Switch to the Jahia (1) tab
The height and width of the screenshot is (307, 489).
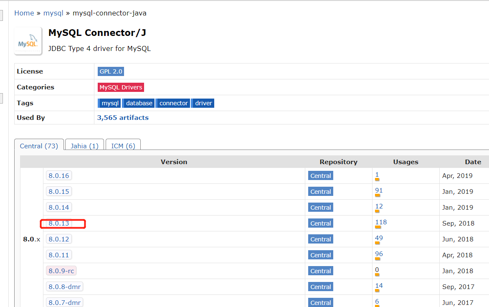tap(84, 146)
